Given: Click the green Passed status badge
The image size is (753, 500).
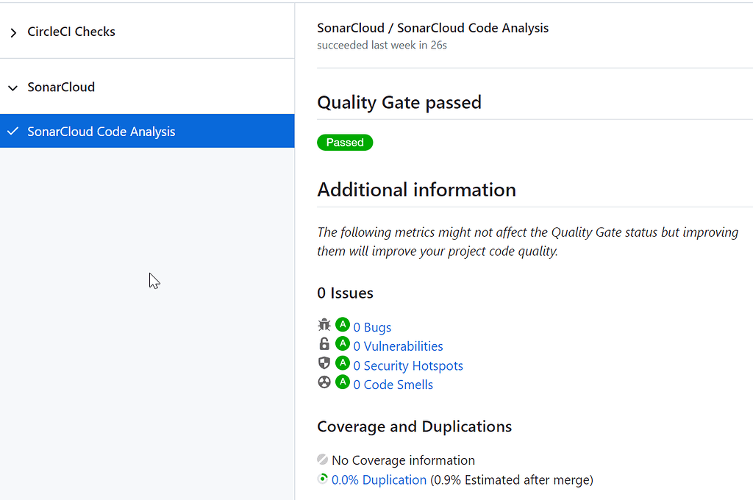Looking at the screenshot, I should pyautogui.click(x=345, y=142).
